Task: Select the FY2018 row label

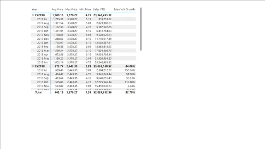Action: (40, 15)
